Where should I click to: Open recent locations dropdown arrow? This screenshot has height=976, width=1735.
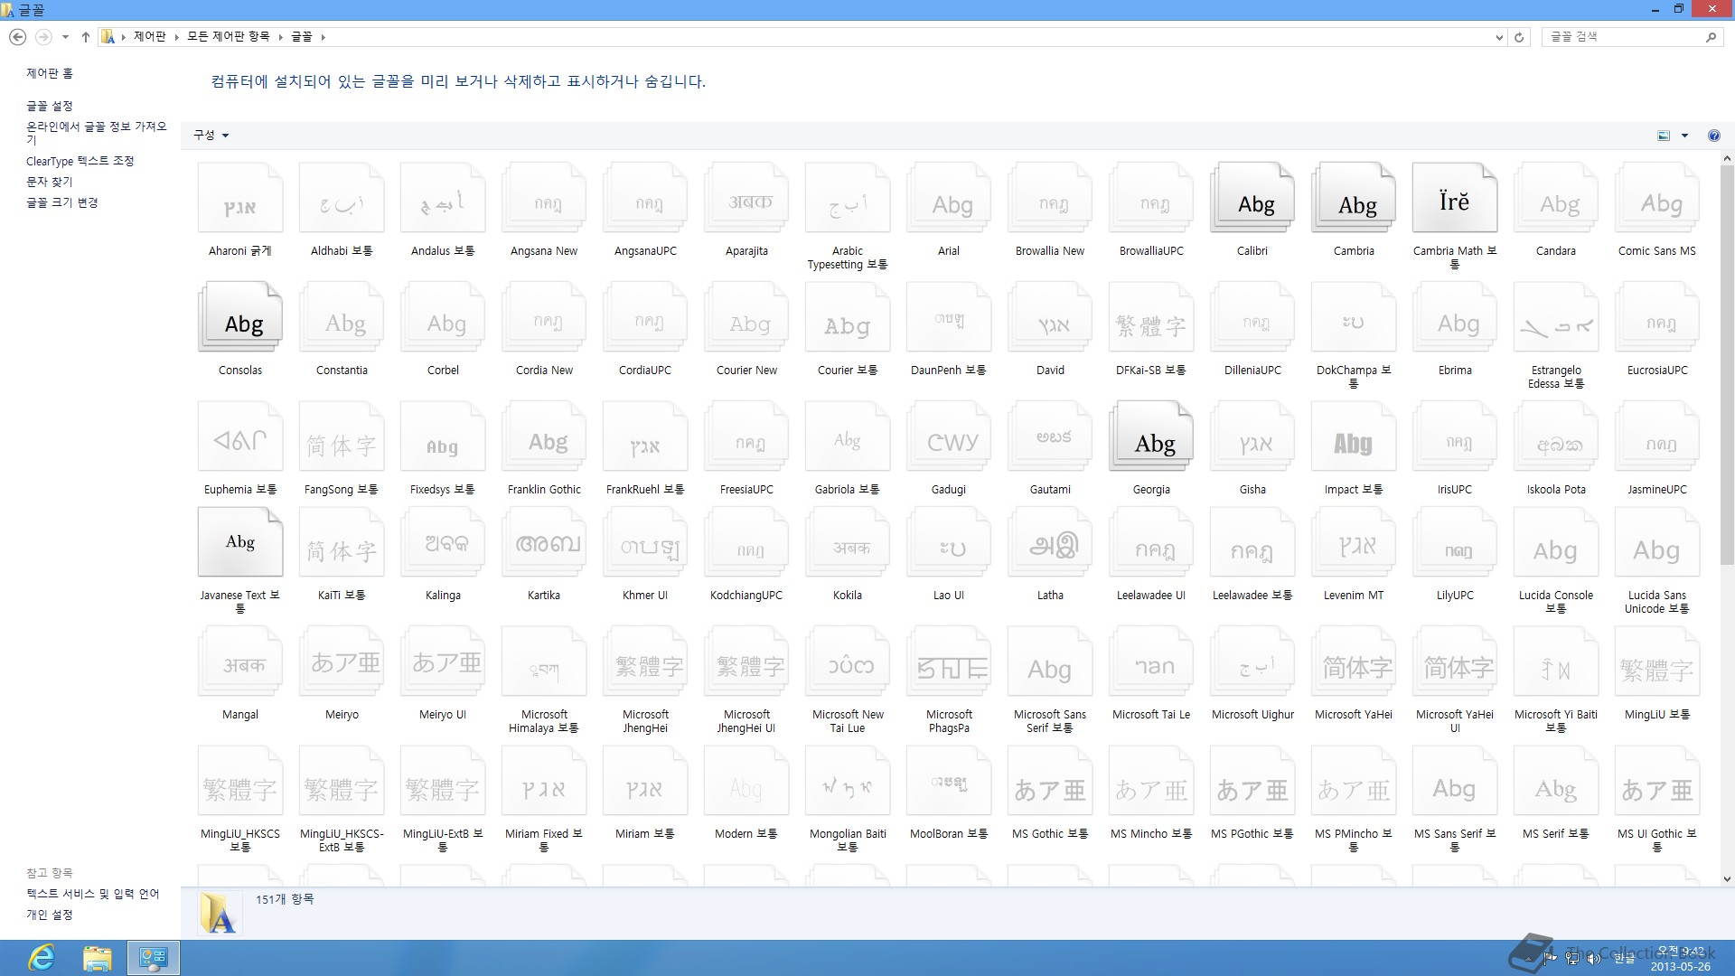(x=65, y=37)
